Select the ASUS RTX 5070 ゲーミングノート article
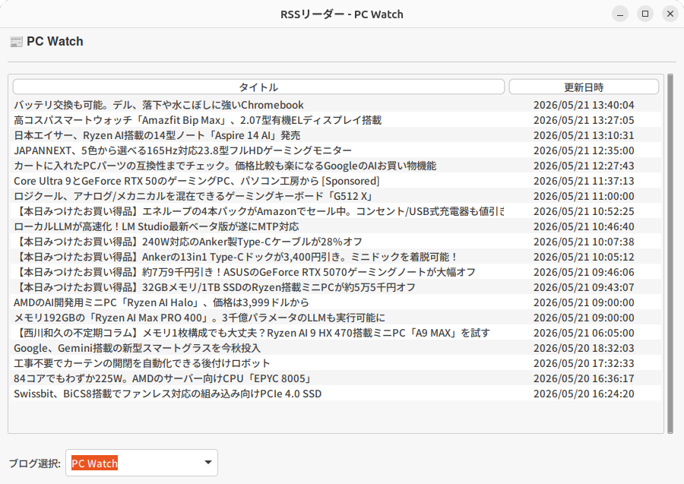This screenshot has width=684, height=484. pos(336,272)
